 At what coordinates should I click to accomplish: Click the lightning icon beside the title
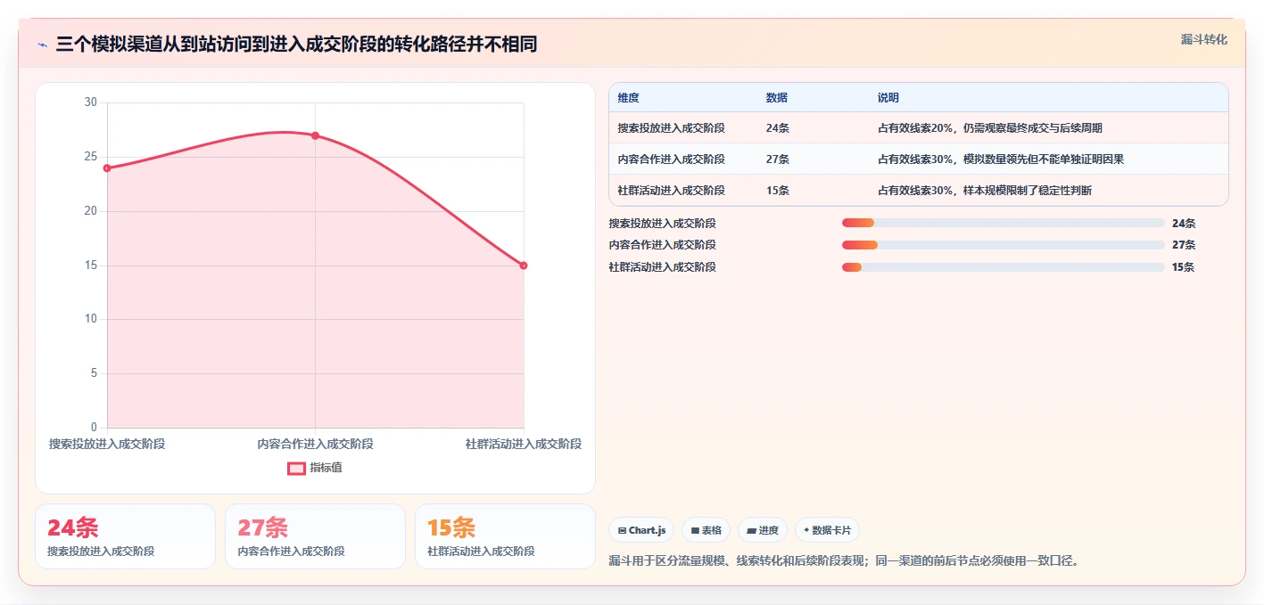[x=42, y=45]
